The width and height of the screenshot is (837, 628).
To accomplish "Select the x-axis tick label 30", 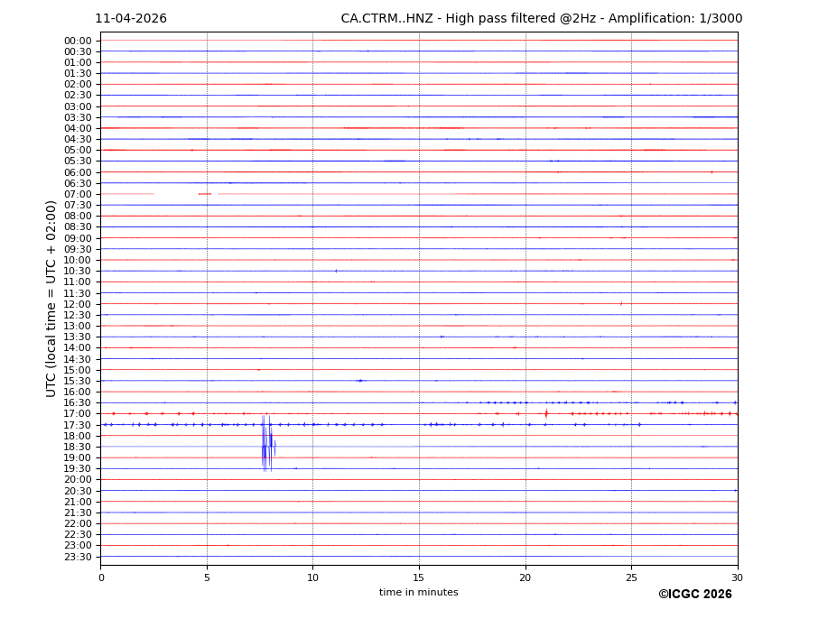I will [737, 577].
